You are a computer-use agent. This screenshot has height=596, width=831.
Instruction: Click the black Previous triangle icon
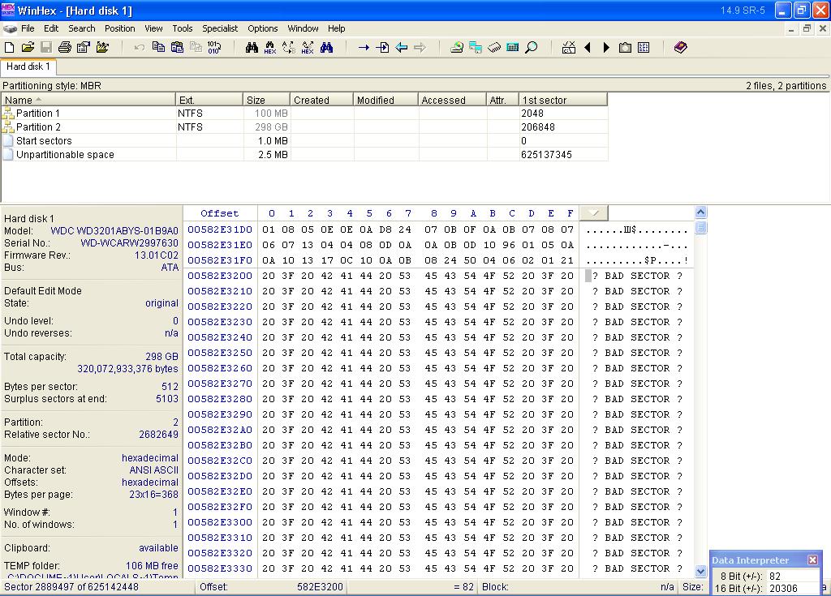[x=588, y=48]
